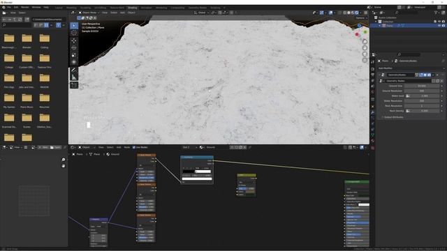Open the Modifiers wrench properties tab
Screen dimensions: 447x251
372,113
